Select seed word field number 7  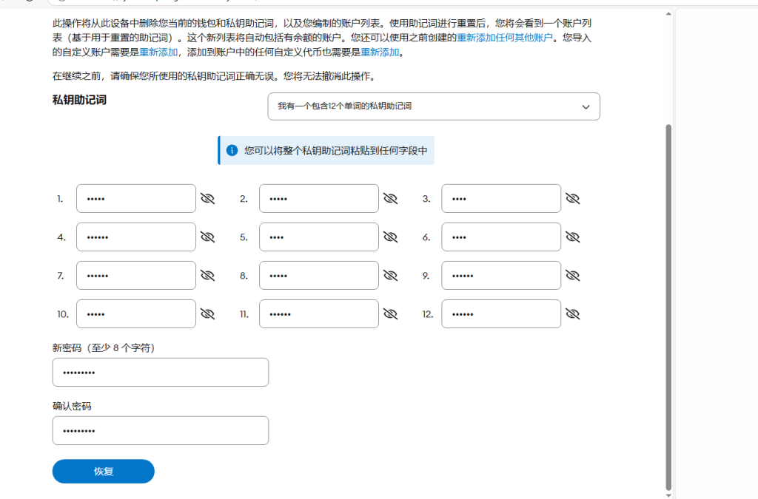pos(136,276)
